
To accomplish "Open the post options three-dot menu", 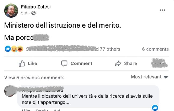I will [x=162, y=10].
